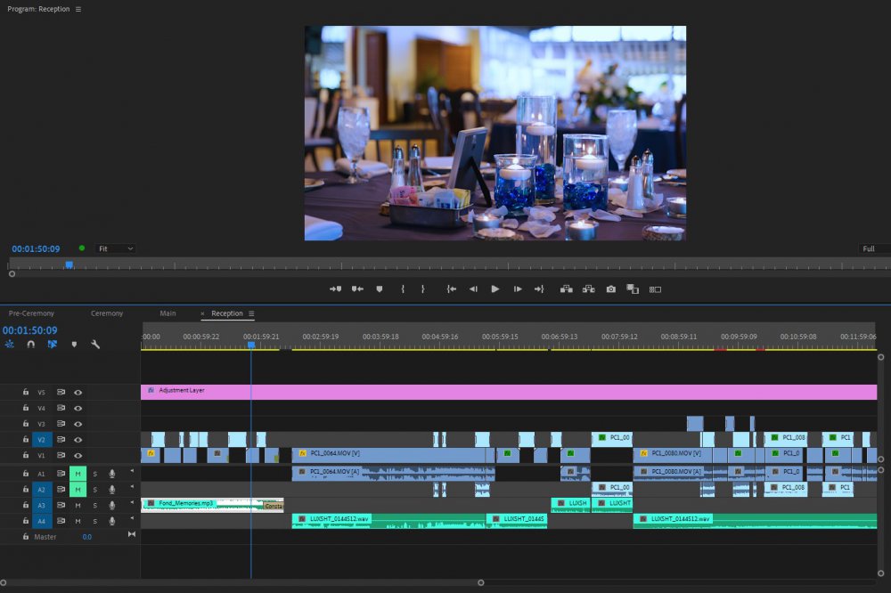Hide the V5 track with eye icon

click(x=78, y=392)
